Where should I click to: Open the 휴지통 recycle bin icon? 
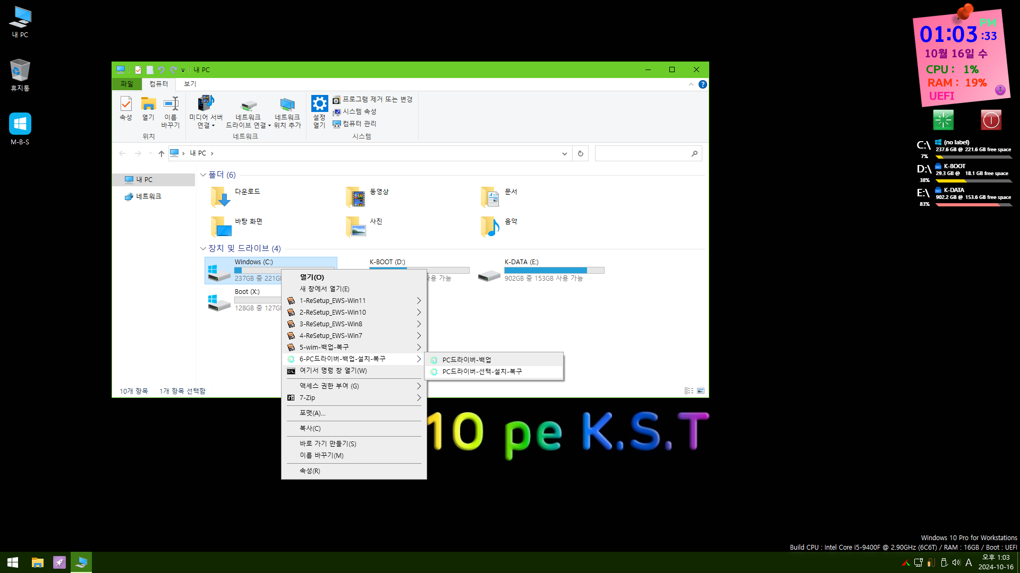(20, 75)
